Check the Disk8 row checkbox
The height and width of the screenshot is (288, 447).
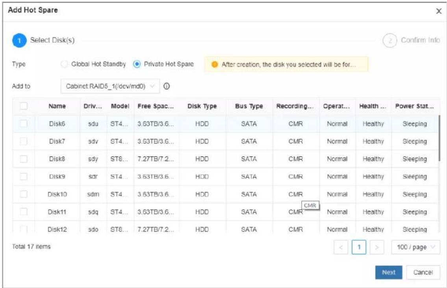pos(24,159)
